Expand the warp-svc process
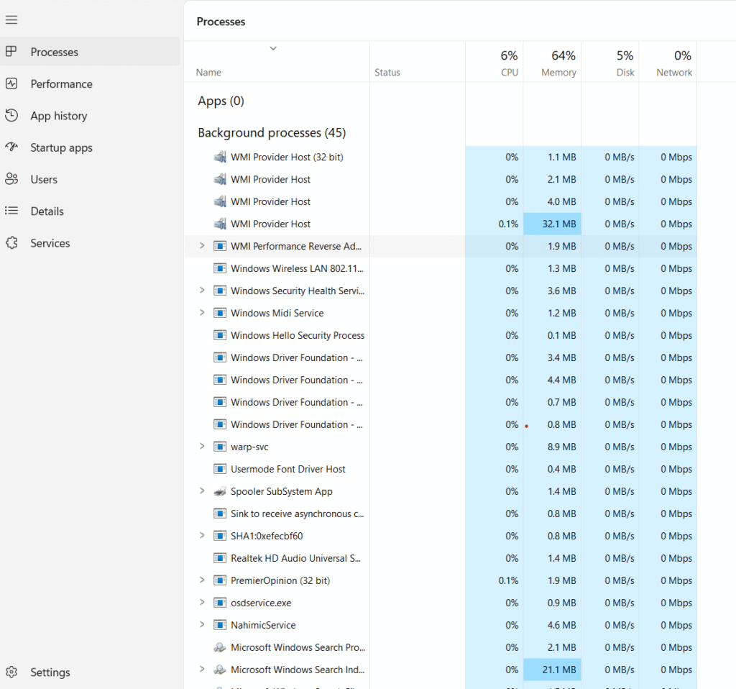The height and width of the screenshot is (689, 736). tap(202, 447)
